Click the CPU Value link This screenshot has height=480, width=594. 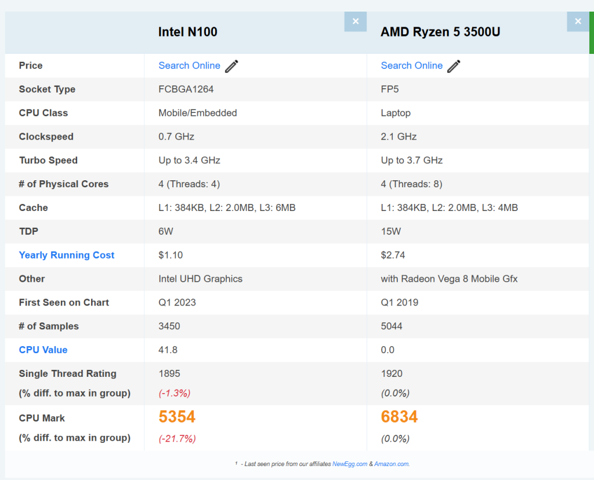[43, 350]
